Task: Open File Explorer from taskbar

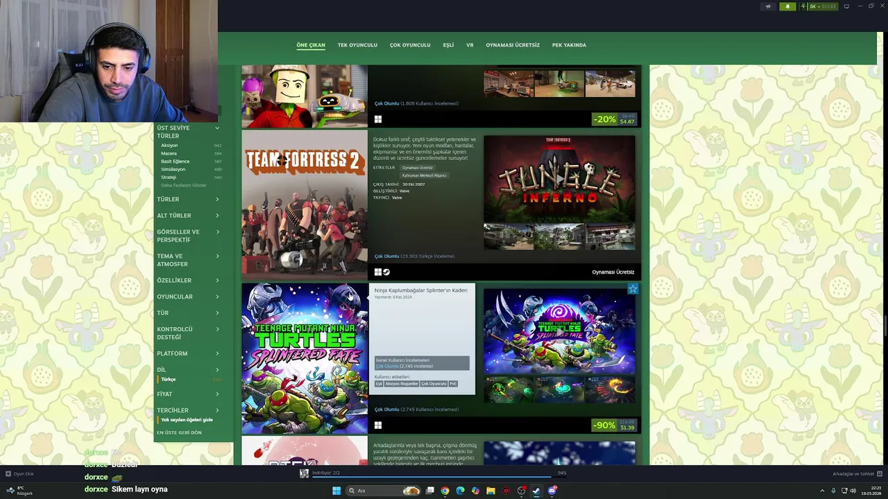Action: point(490,491)
